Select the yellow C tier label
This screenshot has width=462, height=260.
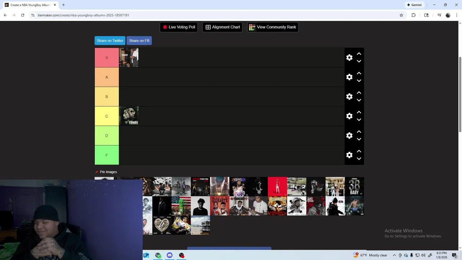point(106,116)
